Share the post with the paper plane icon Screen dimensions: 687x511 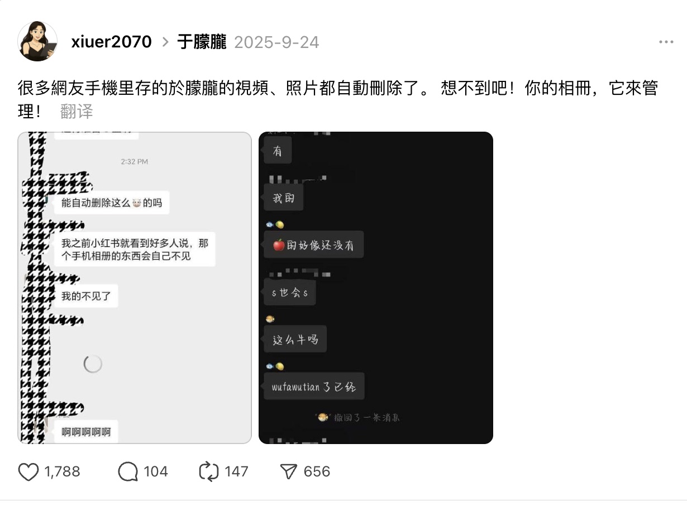click(288, 472)
